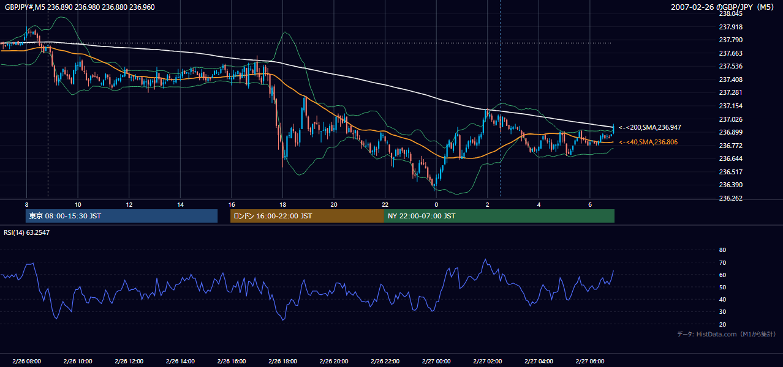Click hour label 8 under price chart
The height and width of the screenshot is (367, 783).
coord(26,204)
